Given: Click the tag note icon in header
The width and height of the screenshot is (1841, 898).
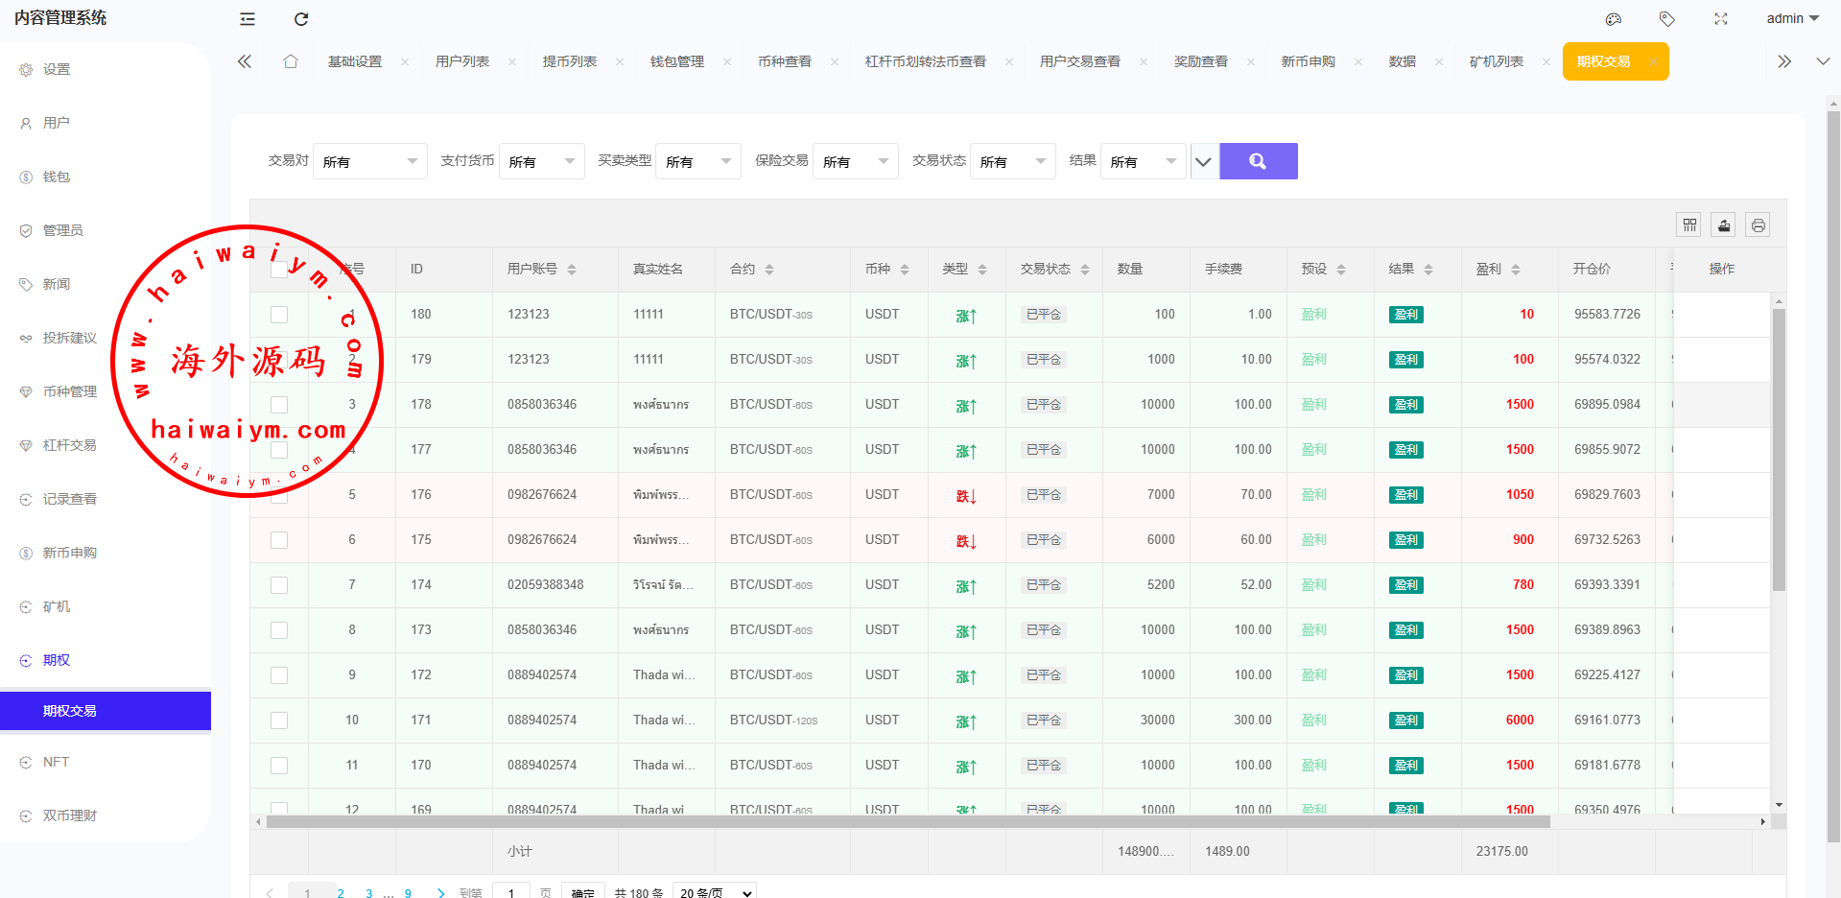Looking at the screenshot, I should tap(1667, 19).
